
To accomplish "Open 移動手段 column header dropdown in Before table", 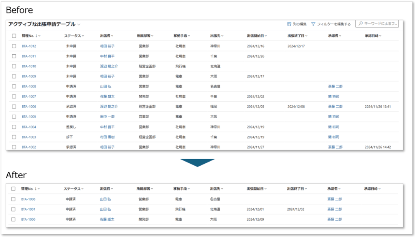I will tap(182, 36).
